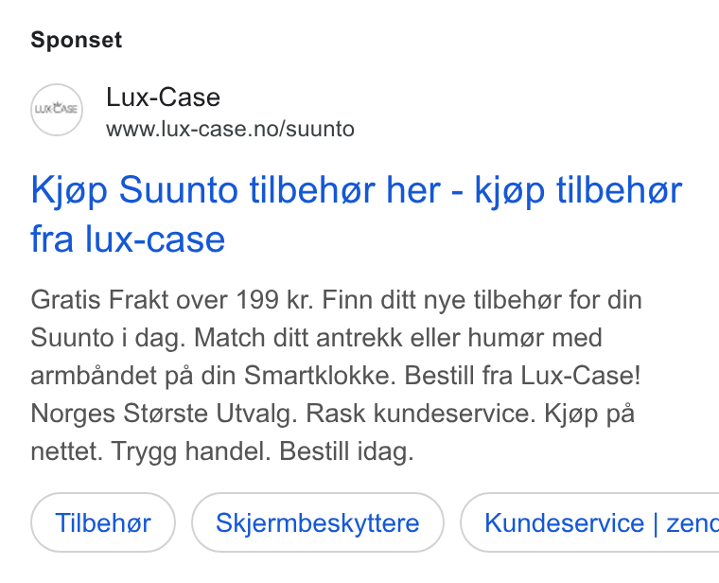Click the 'Trygg handel. Bestill idag.' text
719x583 pixels.
click(263, 451)
